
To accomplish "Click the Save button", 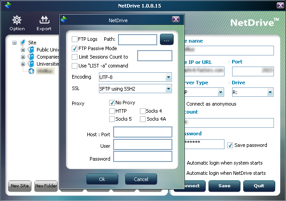I will (225, 186).
